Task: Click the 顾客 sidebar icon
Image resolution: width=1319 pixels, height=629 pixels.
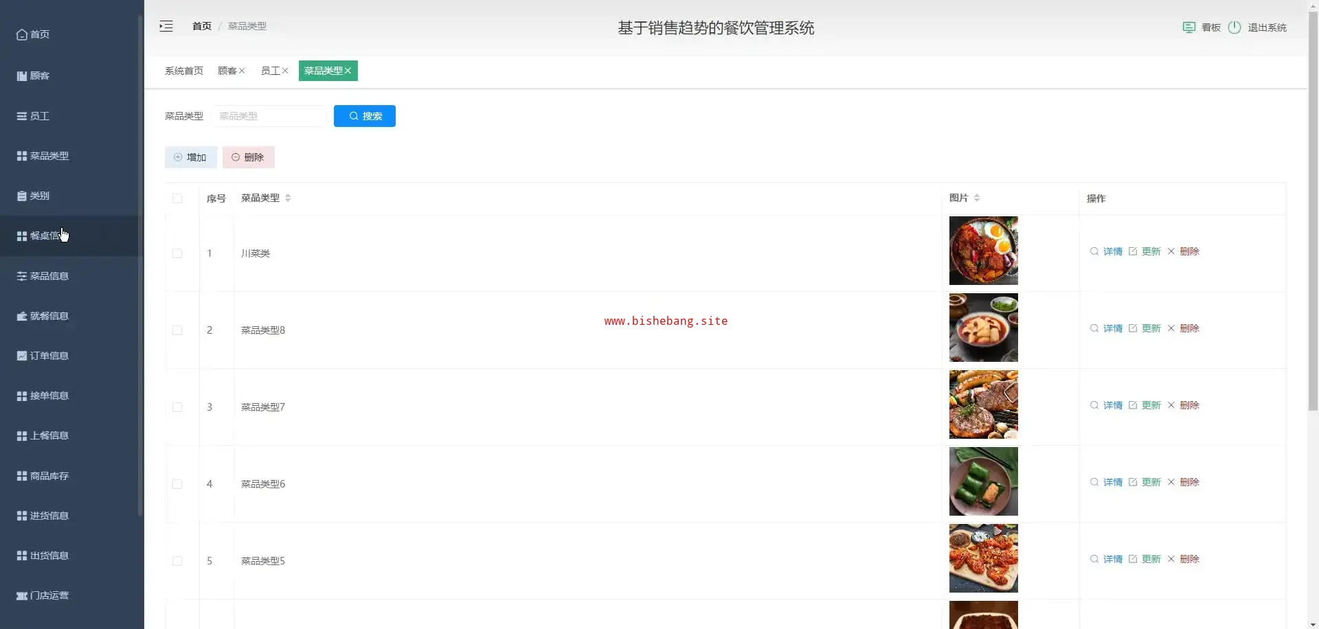Action: click(x=22, y=76)
